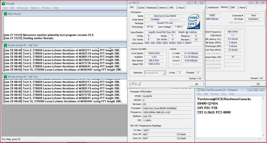Click Worker thread #1 Test 10 M360447 log line
The image size is (267, 143).
(63, 70)
